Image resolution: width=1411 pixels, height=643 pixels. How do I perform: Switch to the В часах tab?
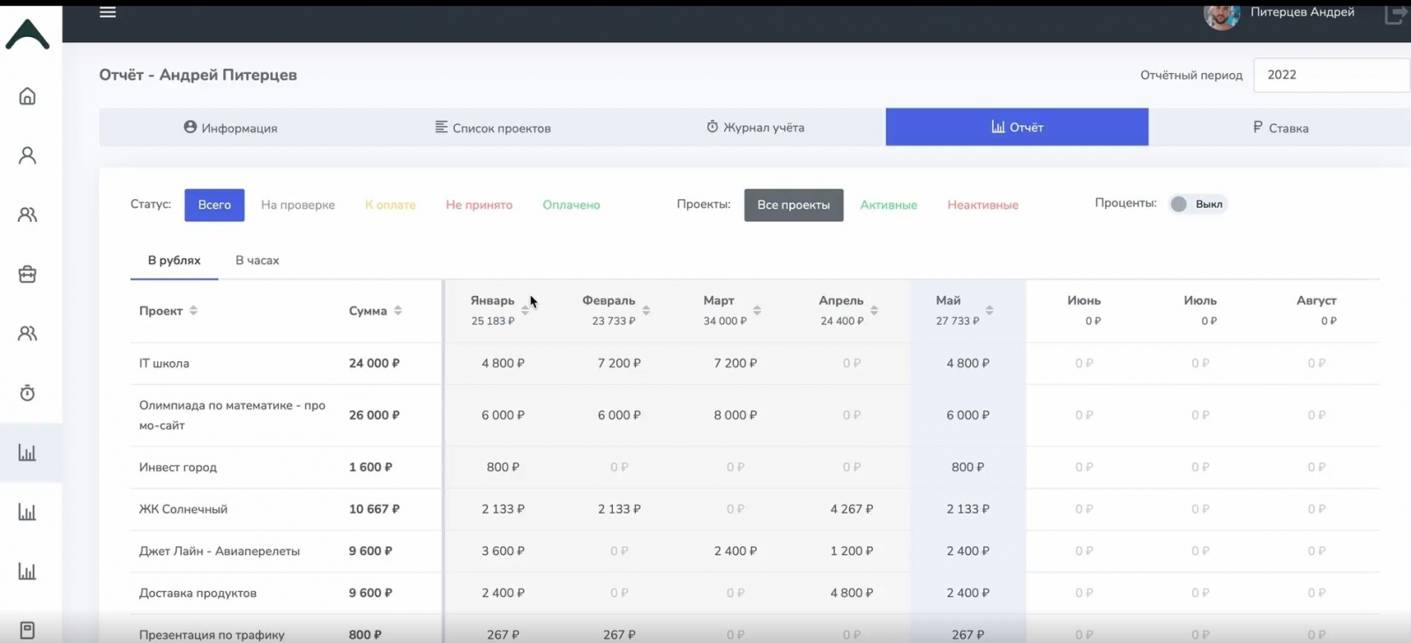coord(257,261)
